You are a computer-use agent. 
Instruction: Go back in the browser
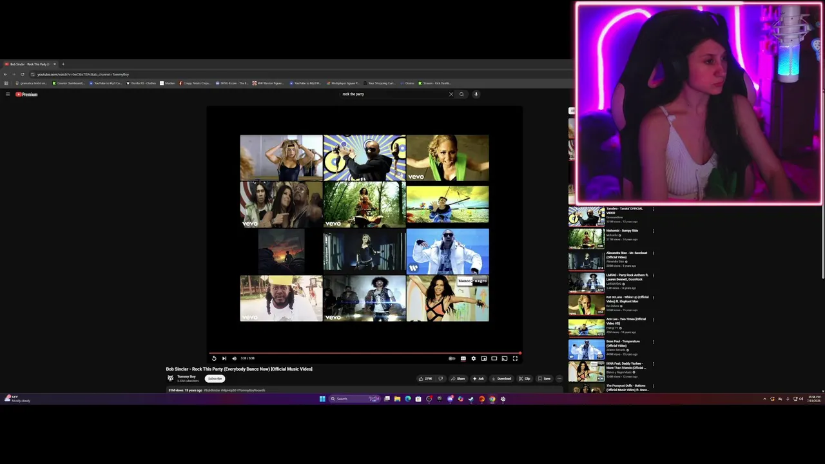point(5,74)
